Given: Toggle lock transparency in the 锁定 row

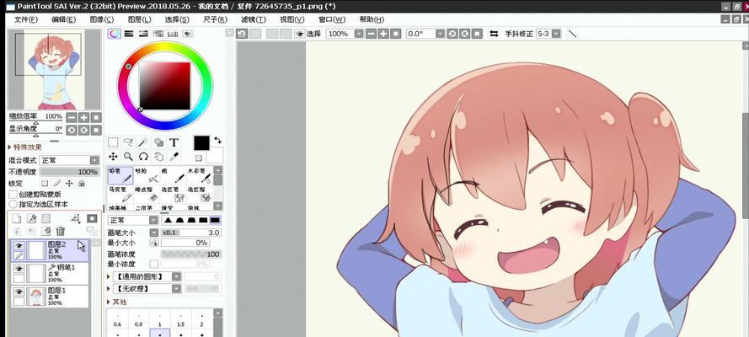Looking at the screenshot, I should pos(45,184).
